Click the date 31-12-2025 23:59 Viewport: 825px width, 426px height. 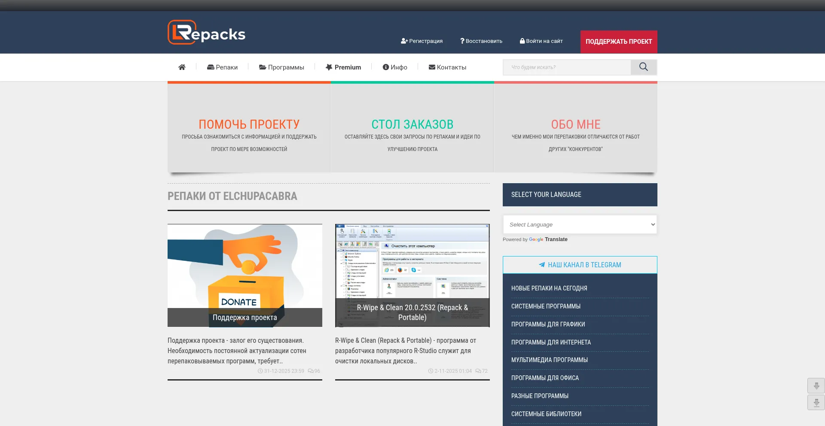click(x=284, y=371)
